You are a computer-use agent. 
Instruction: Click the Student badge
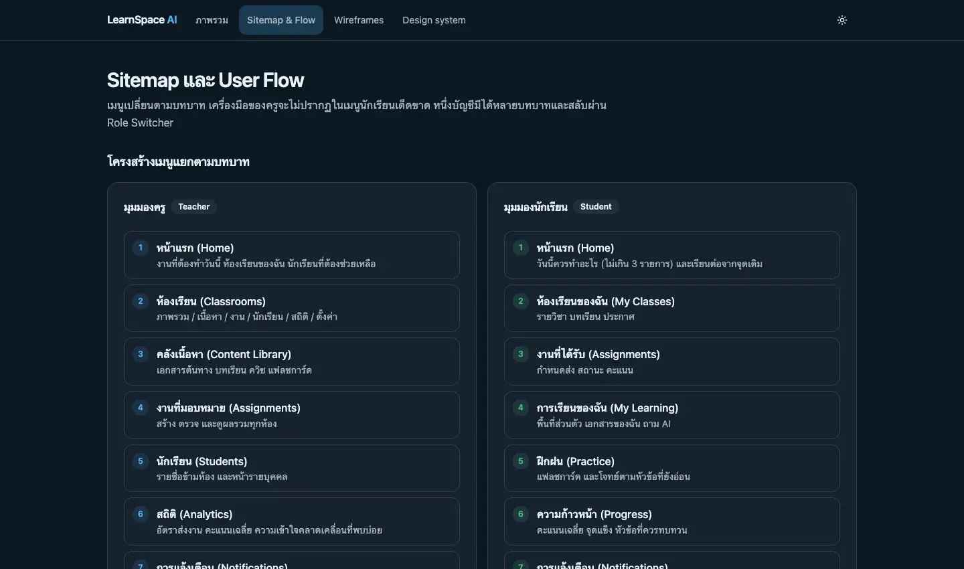click(596, 207)
